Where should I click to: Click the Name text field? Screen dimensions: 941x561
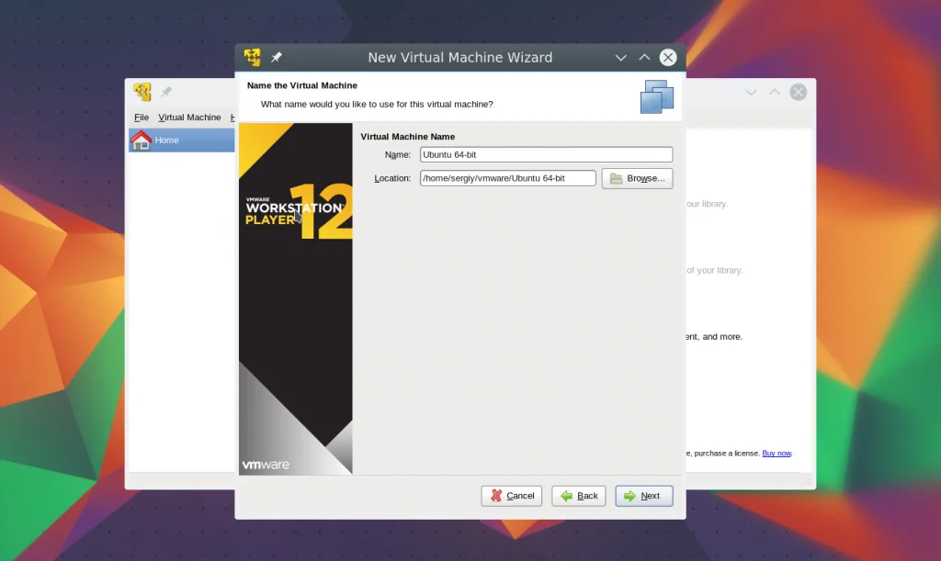[x=546, y=154]
